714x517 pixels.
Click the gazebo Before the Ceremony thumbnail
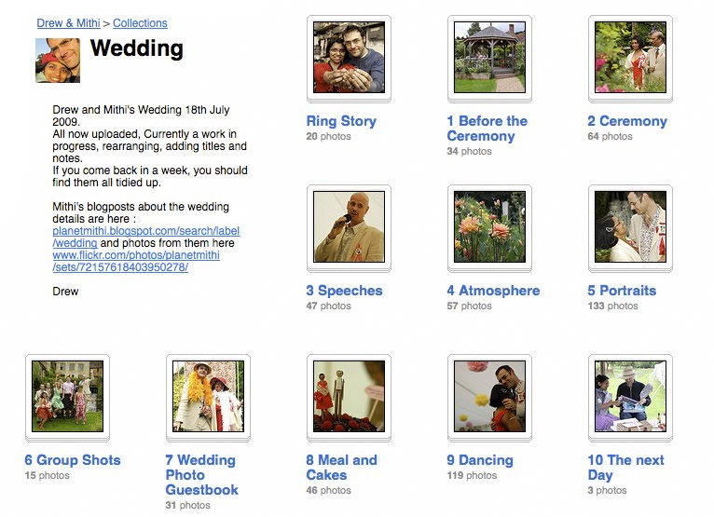[x=489, y=57]
